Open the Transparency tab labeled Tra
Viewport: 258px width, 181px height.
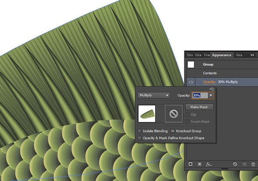pos(207,55)
